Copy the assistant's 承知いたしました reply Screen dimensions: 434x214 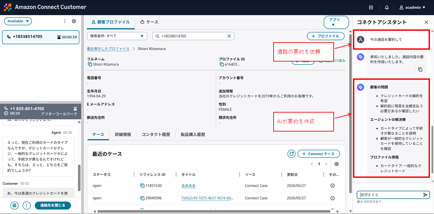point(420,69)
